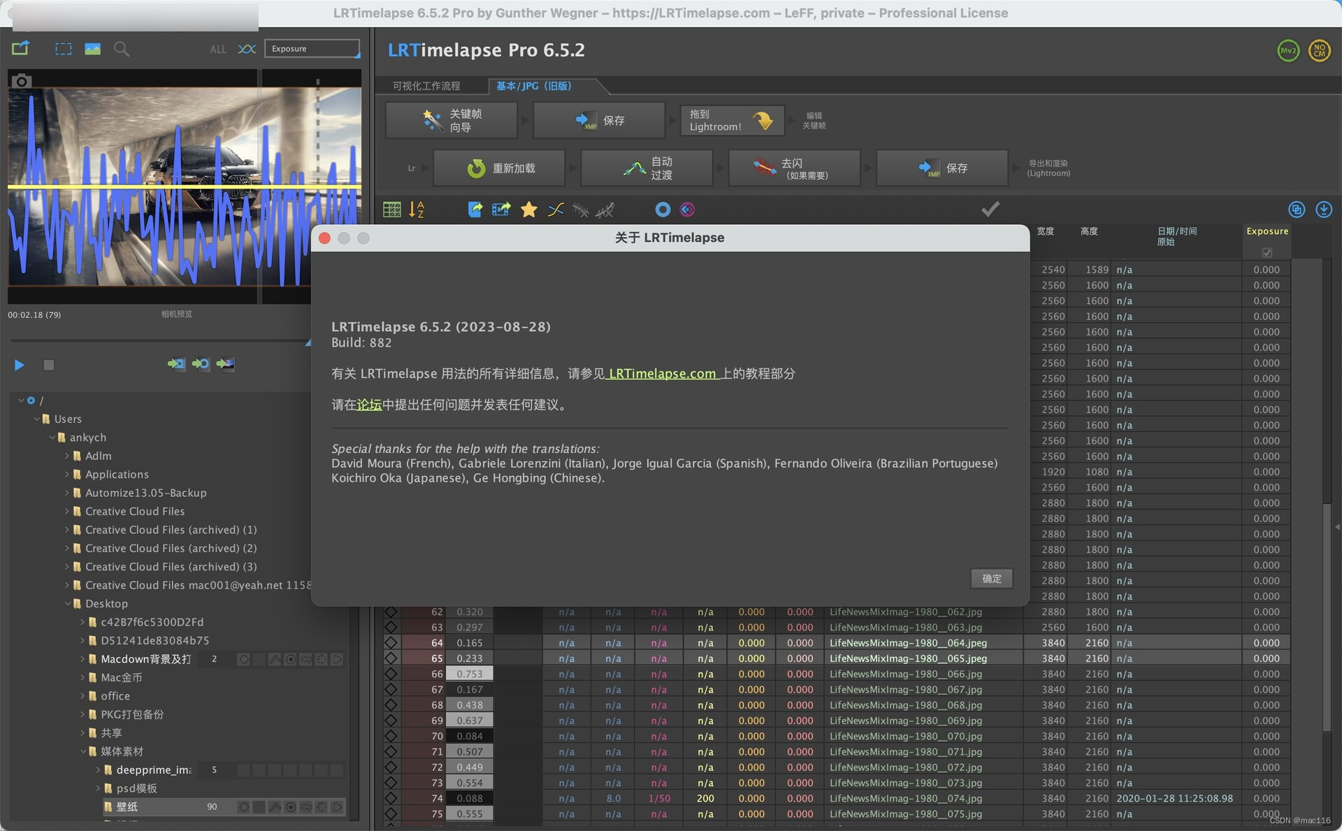Image resolution: width=1342 pixels, height=831 pixels.
Task: Click the blue copy circle icon
Action: tap(1297, 209)
